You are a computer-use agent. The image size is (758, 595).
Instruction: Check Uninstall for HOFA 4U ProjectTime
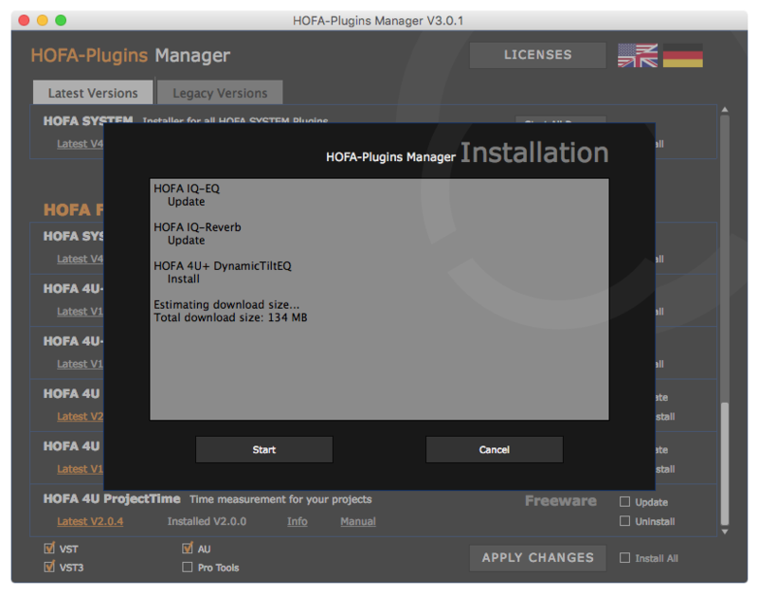pos(624,521)
